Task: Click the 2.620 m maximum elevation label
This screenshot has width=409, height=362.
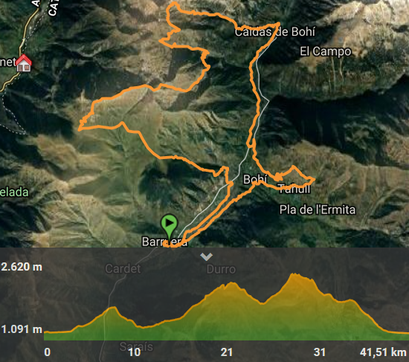Action: coord(22,267)
